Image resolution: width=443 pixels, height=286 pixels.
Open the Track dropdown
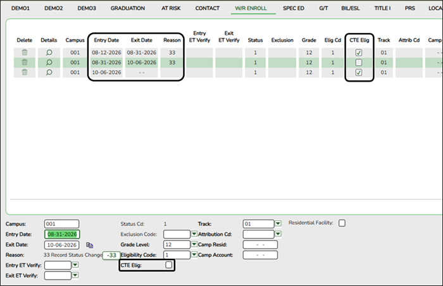click(x=278, y=223)
